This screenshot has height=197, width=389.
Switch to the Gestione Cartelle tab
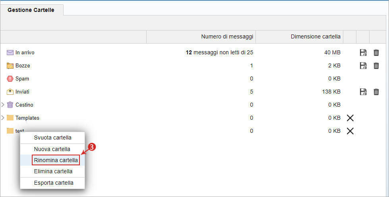point(31,10)
